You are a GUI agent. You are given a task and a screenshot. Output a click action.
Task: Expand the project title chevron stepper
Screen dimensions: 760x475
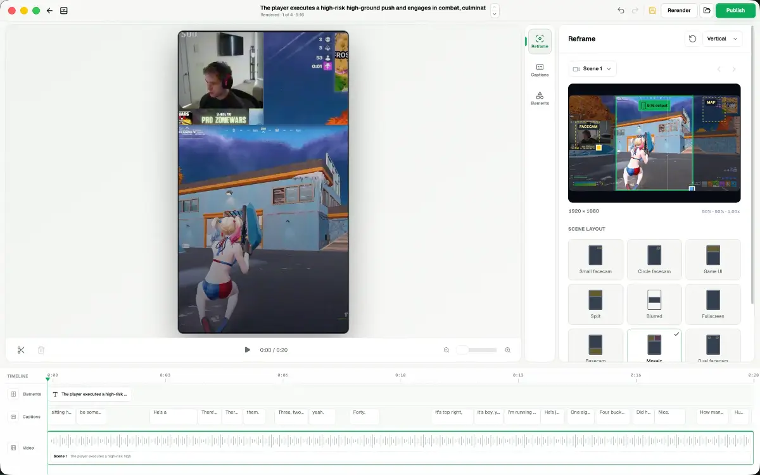pyautogui.click(x=495, y=11)
